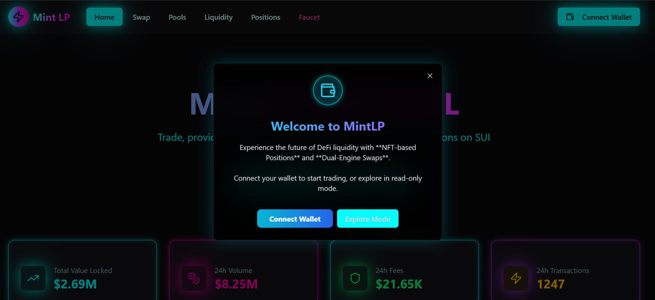Click the 24h Volume coins icon

coord(194,278)
